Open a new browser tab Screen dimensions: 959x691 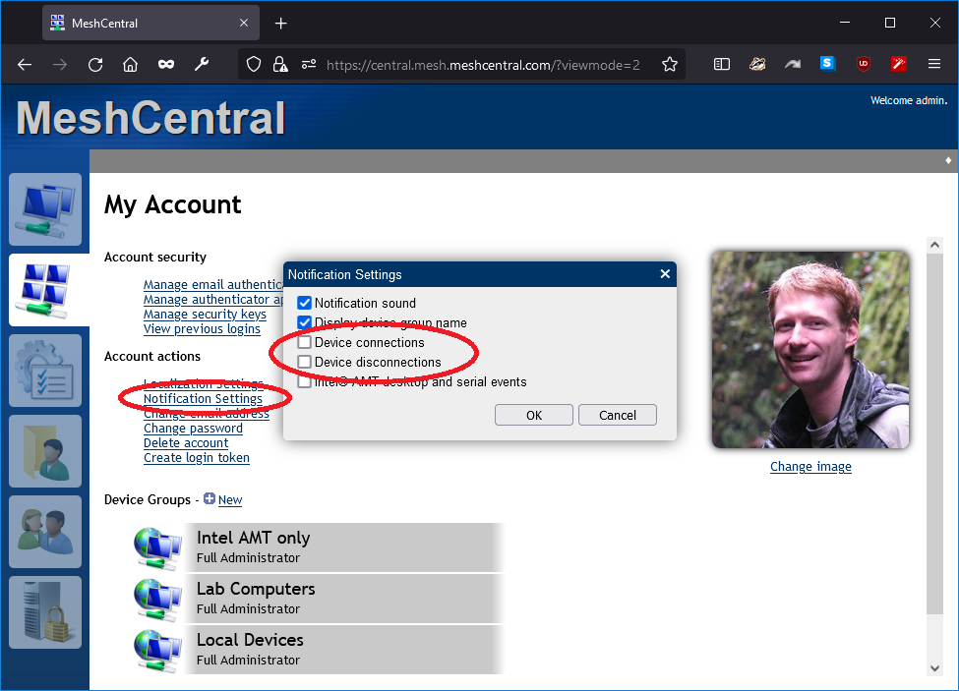click(x=280, y=22)
